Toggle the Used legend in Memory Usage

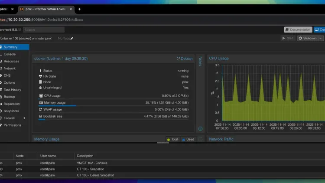click(188, 139)
